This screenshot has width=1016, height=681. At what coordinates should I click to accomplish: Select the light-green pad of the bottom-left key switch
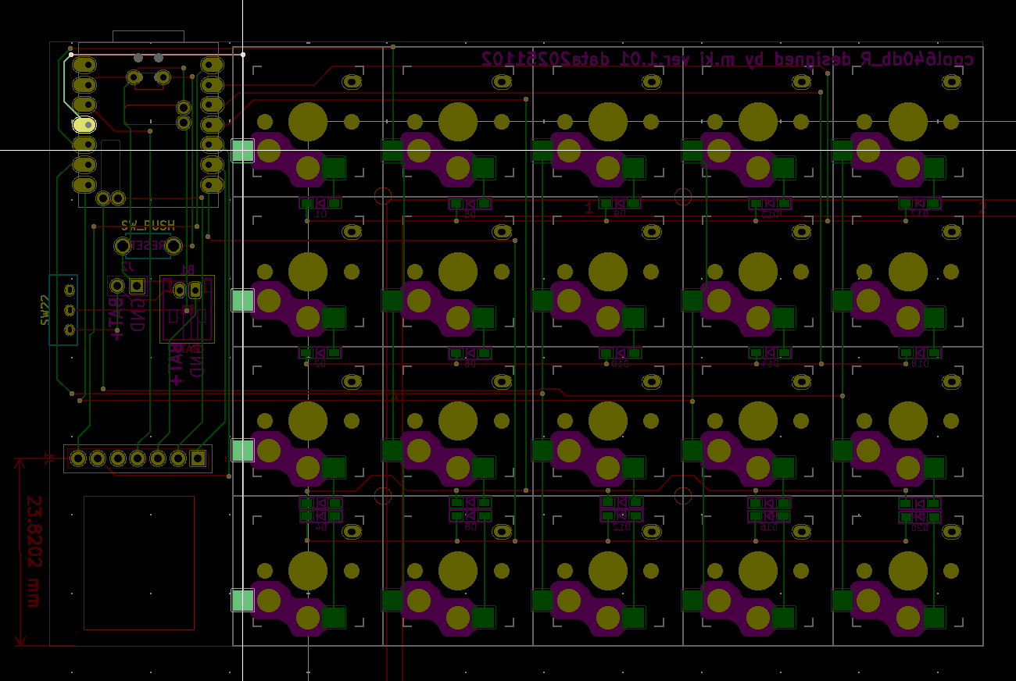pos(243,600)
